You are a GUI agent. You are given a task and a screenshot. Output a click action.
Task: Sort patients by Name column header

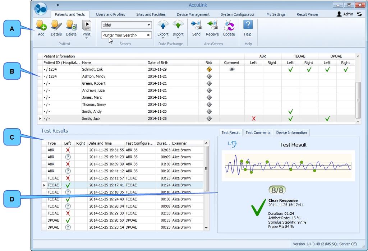click(x=114, y=62)
